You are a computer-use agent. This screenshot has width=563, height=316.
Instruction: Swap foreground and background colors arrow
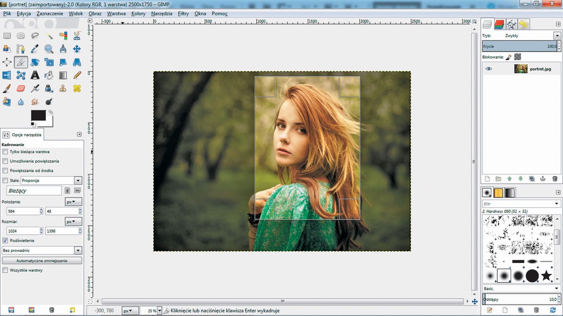pos(51,112)
